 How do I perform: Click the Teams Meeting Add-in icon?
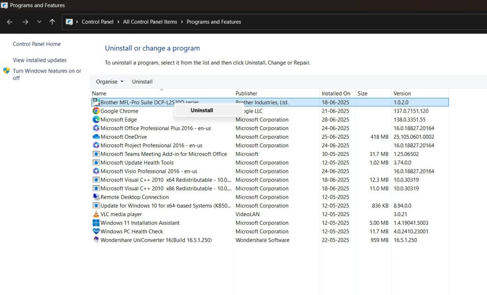(96, 154)
